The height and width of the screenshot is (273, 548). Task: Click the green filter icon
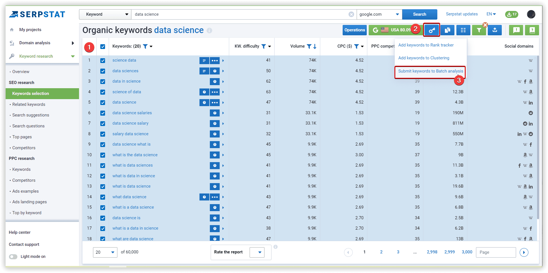[x=479, y=30]
